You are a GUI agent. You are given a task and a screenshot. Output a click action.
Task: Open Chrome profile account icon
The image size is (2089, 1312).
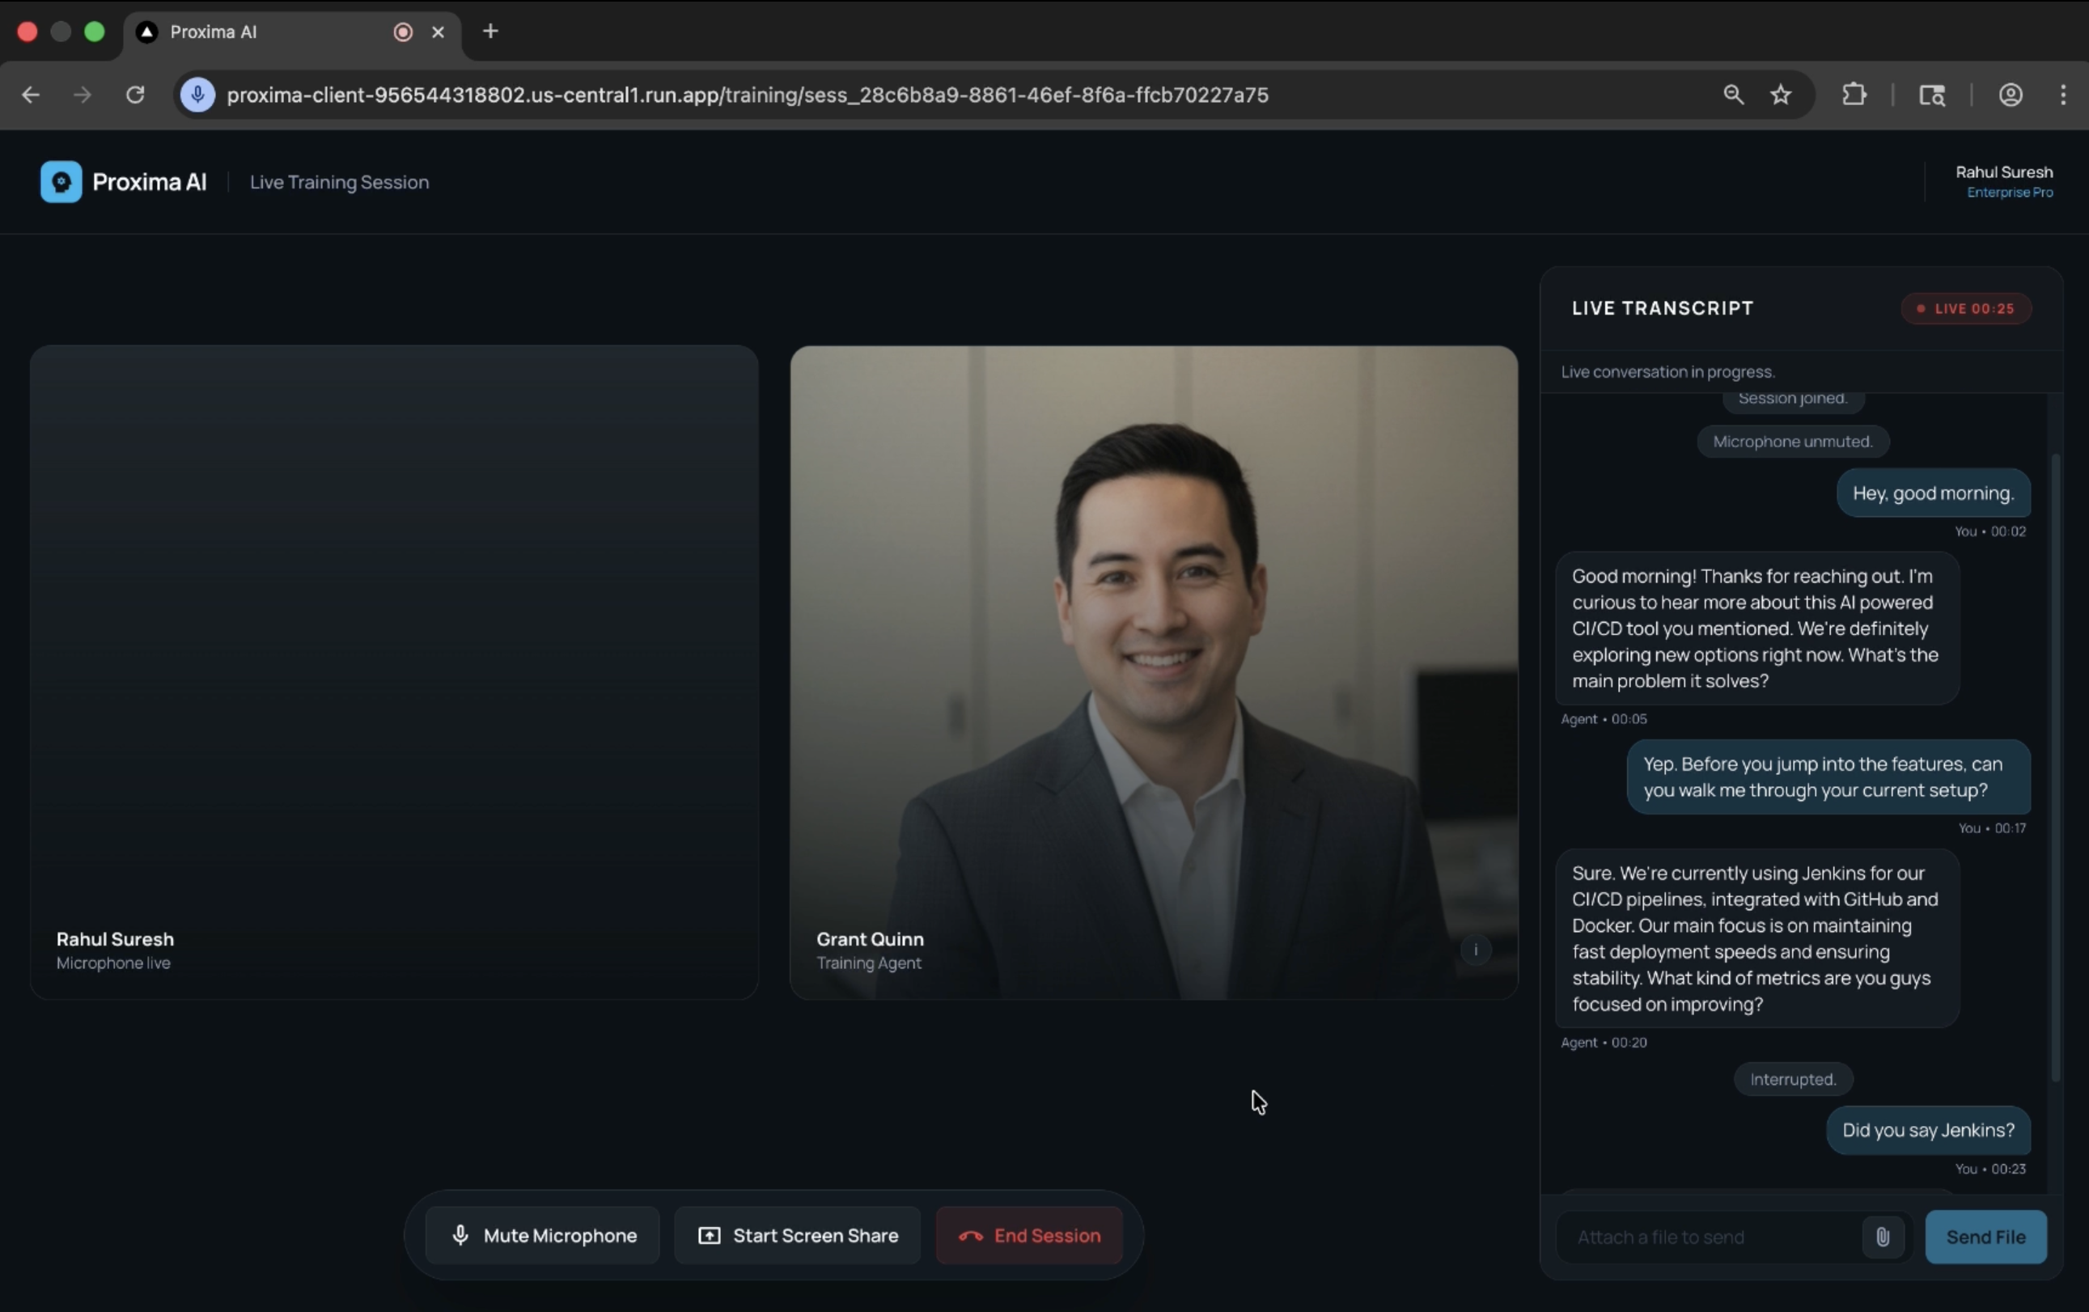[x=2010, y=95]
